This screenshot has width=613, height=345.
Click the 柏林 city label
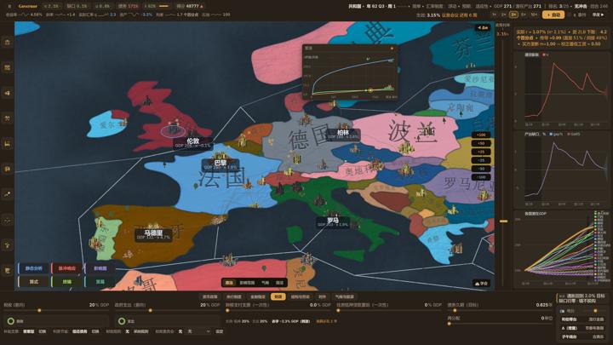(x=342, y=135)
